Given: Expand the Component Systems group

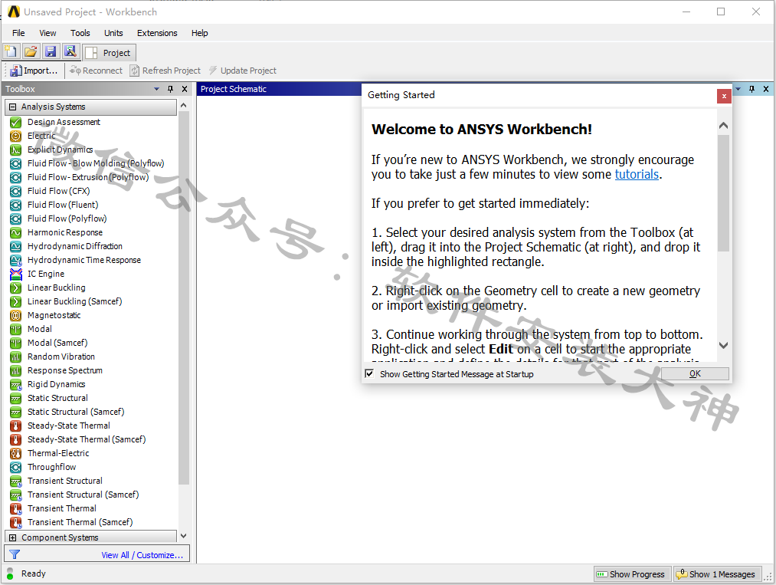Looking at the screenshot, I should tap(13, 538).
